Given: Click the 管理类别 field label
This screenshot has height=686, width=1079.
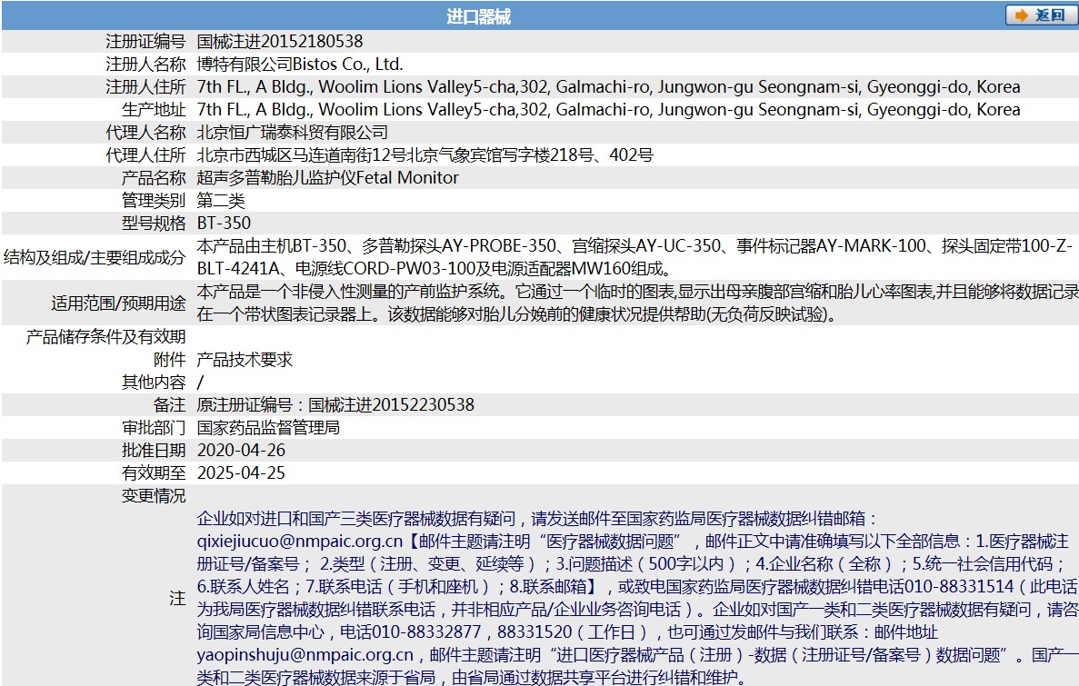Looking at the screenshot, I should pos(154,200).
